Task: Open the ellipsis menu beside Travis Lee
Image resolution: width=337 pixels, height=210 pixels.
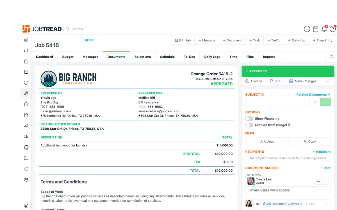Action: click(x=325, y=181)
